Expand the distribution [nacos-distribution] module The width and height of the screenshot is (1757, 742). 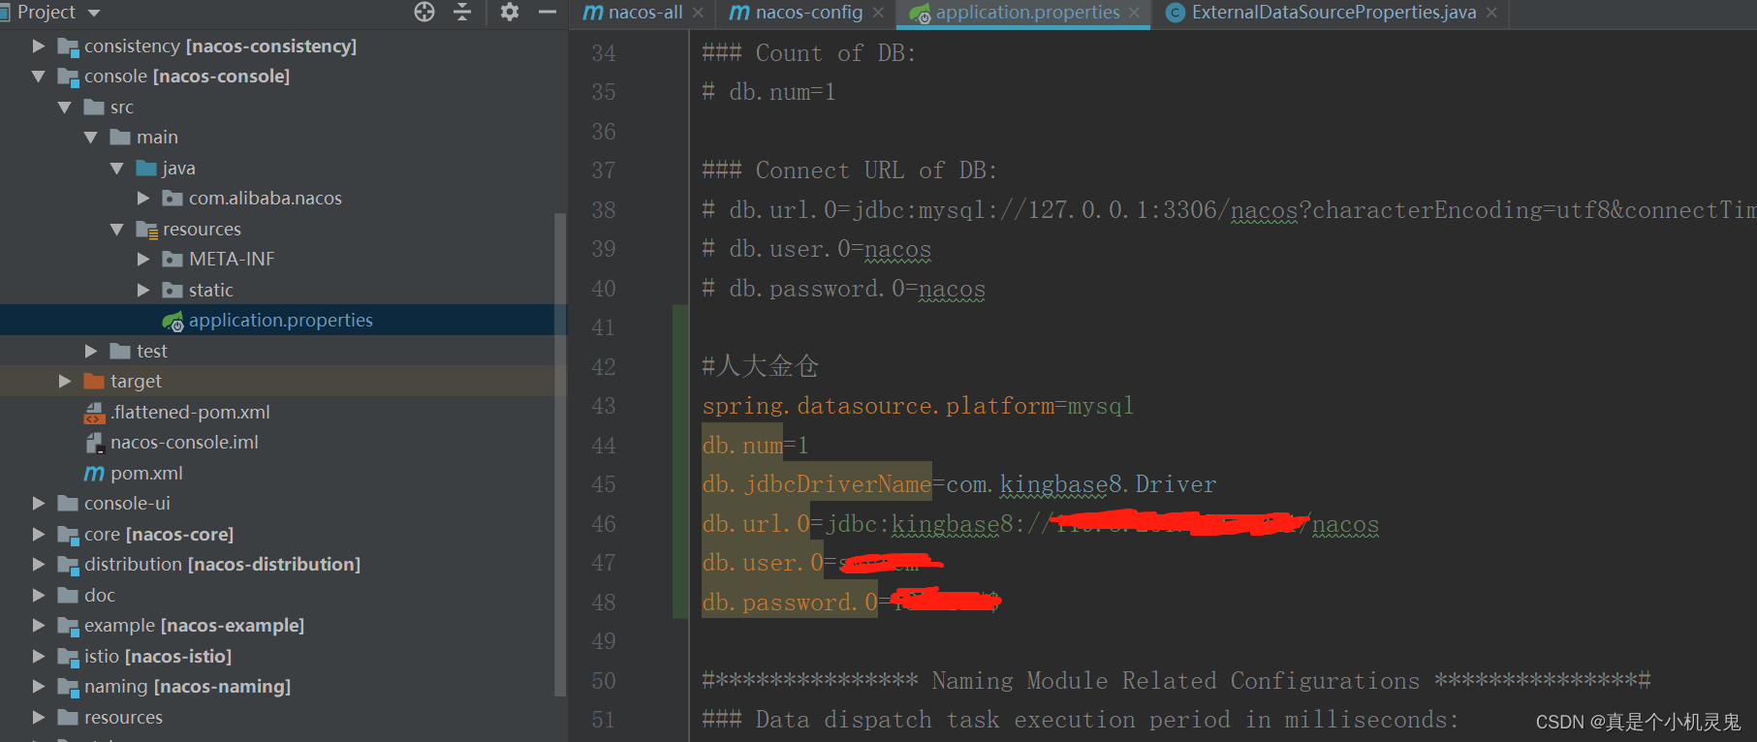39,564
